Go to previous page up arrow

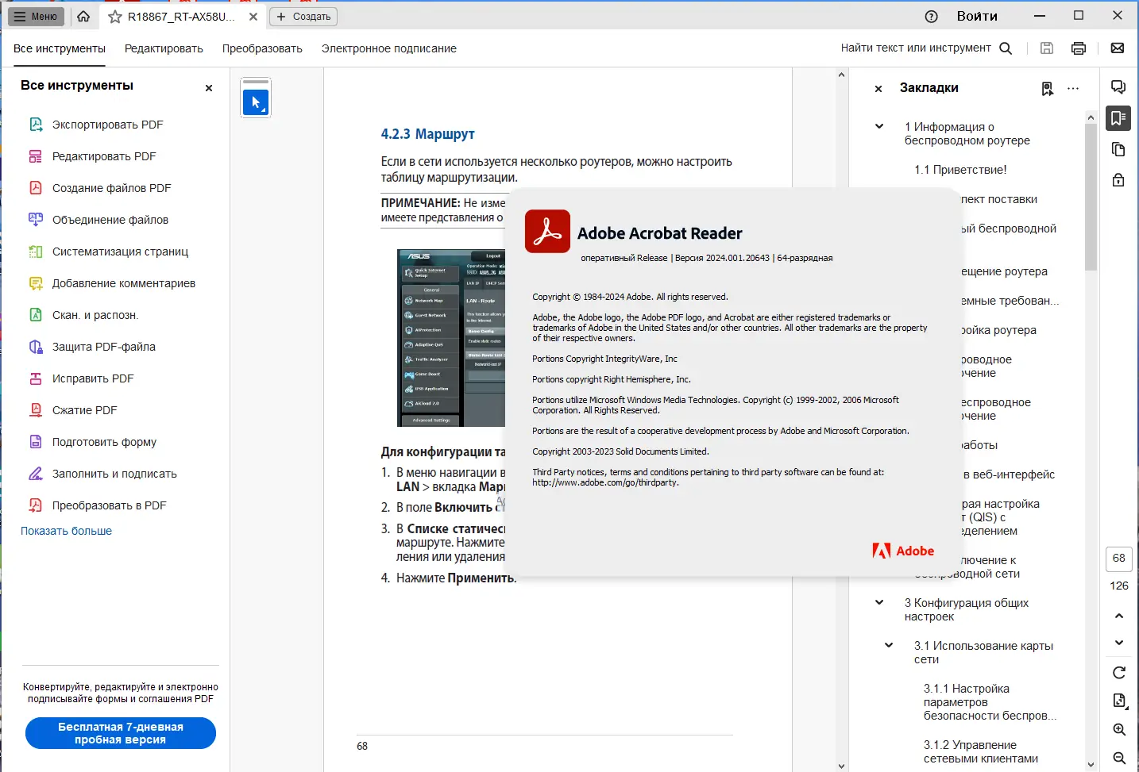[1118, 616]
